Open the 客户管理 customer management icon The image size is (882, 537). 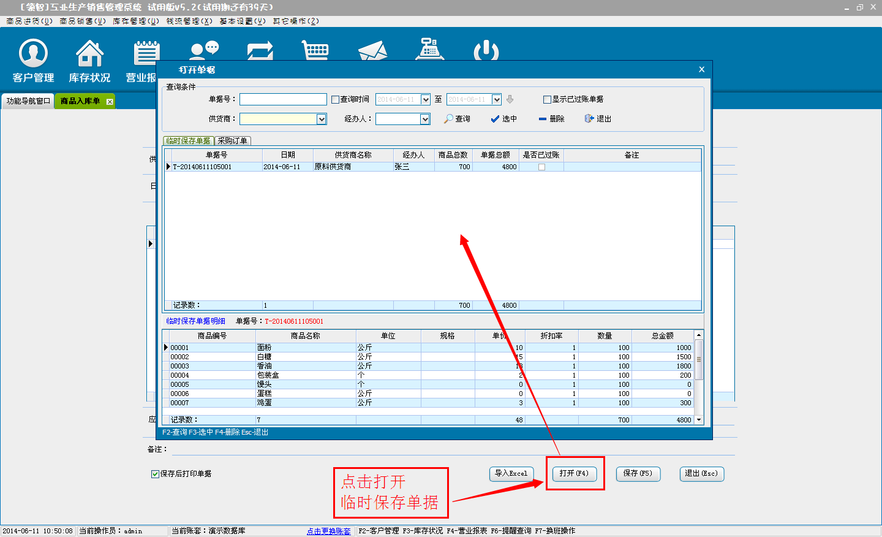click(33, 61)
